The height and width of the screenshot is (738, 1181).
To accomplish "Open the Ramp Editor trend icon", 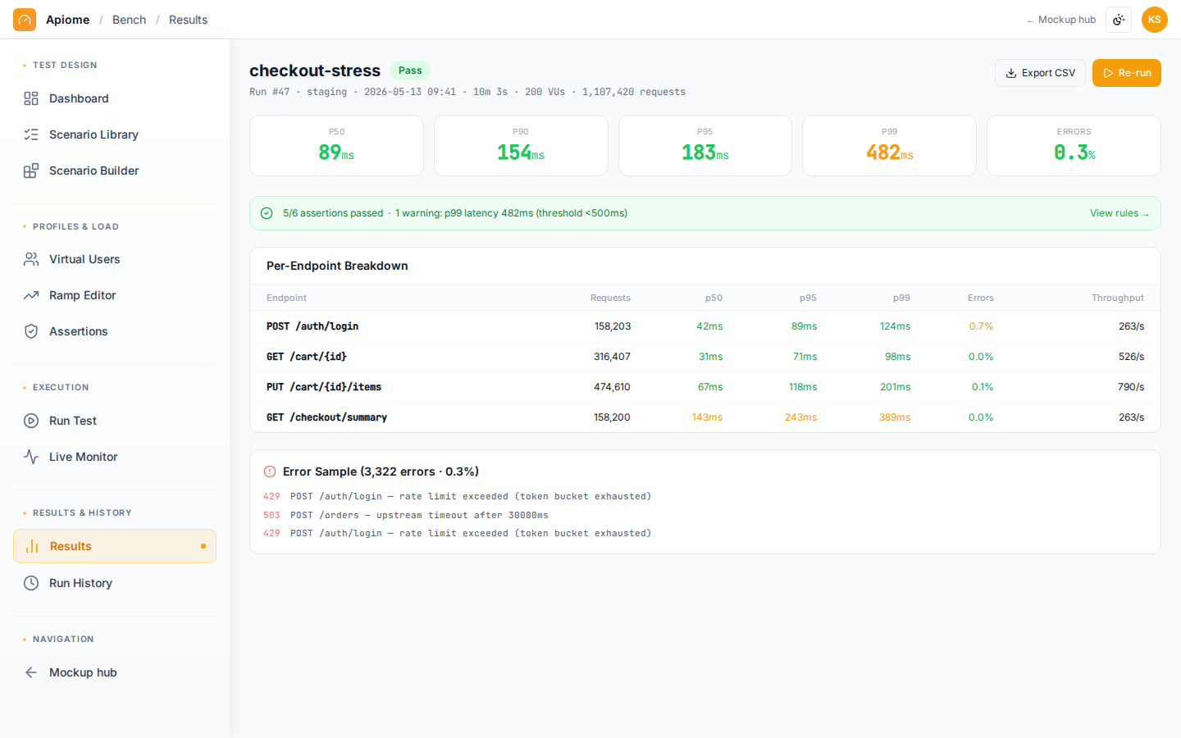I will (31, 295).
